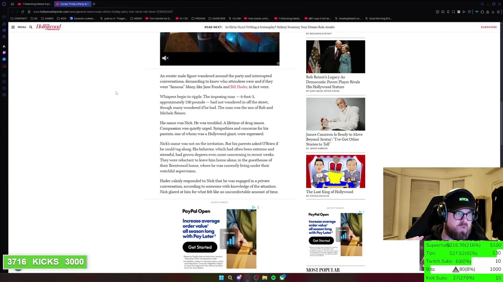The image size is (503, 282).
Task: Open the KICK bookmarks folder
Action: coord(61,18)
